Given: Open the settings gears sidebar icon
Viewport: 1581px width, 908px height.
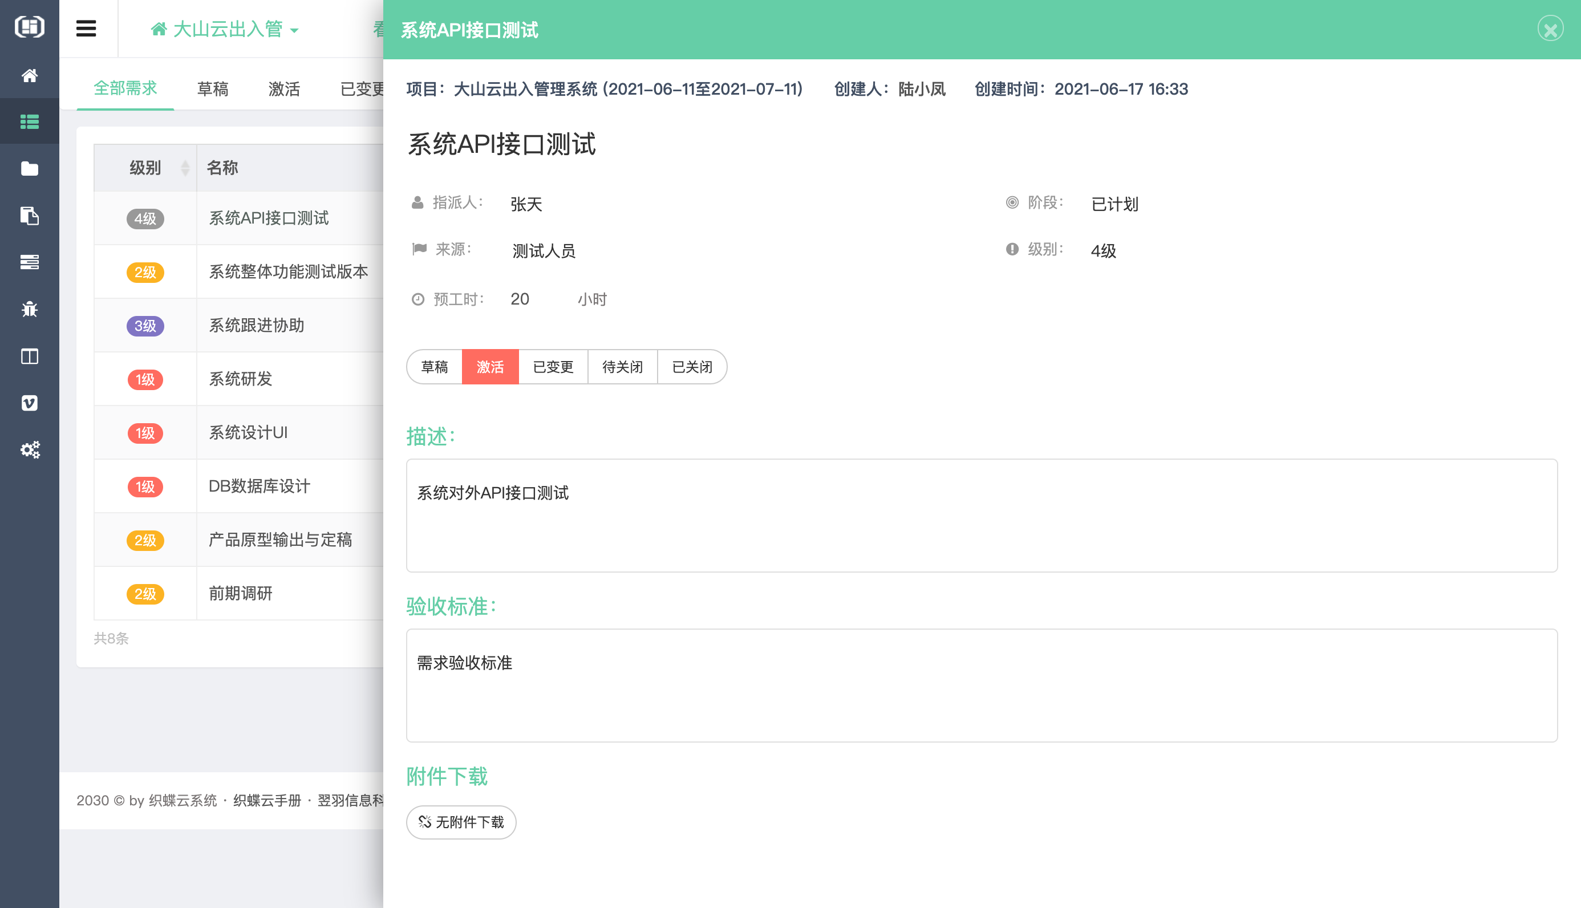Looking at the screenshot, I should click(x=29, y=449).
